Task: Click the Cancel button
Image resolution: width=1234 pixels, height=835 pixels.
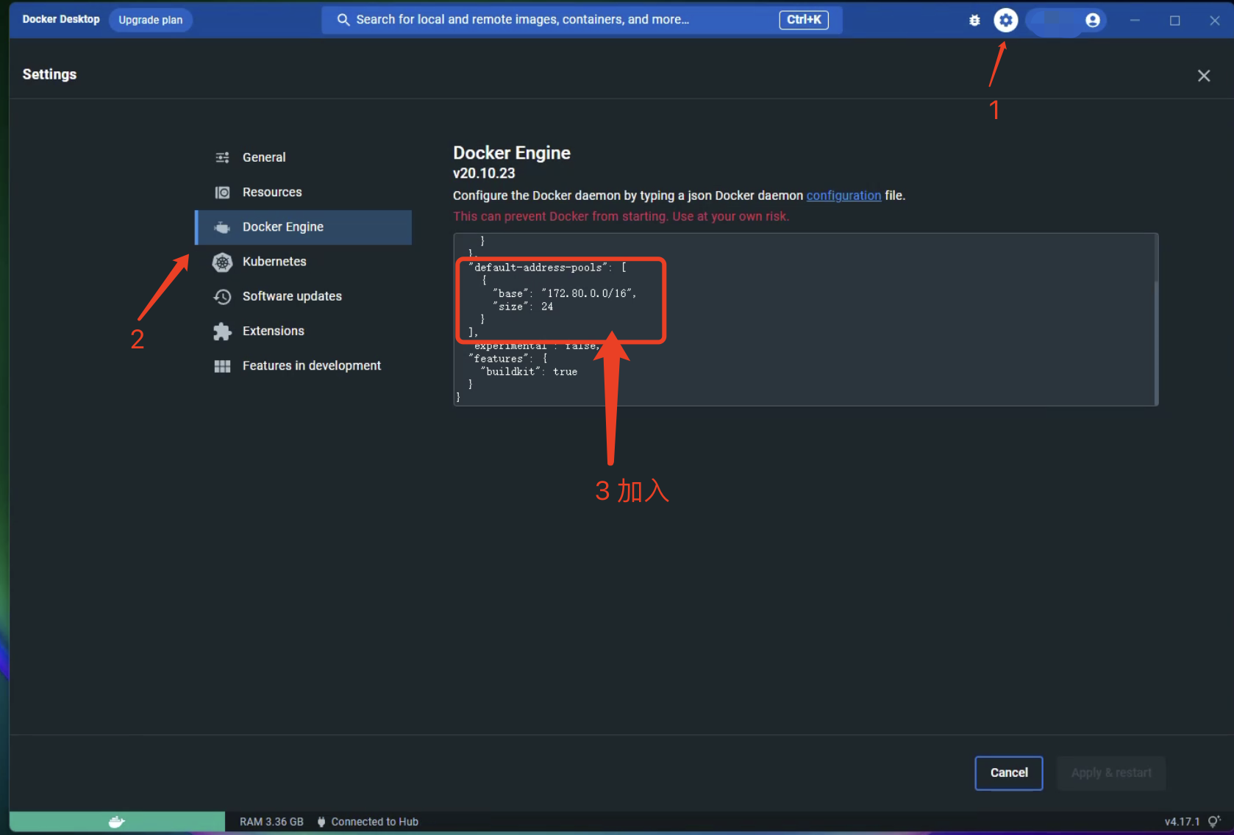Action: click(x=1008, y=773)
